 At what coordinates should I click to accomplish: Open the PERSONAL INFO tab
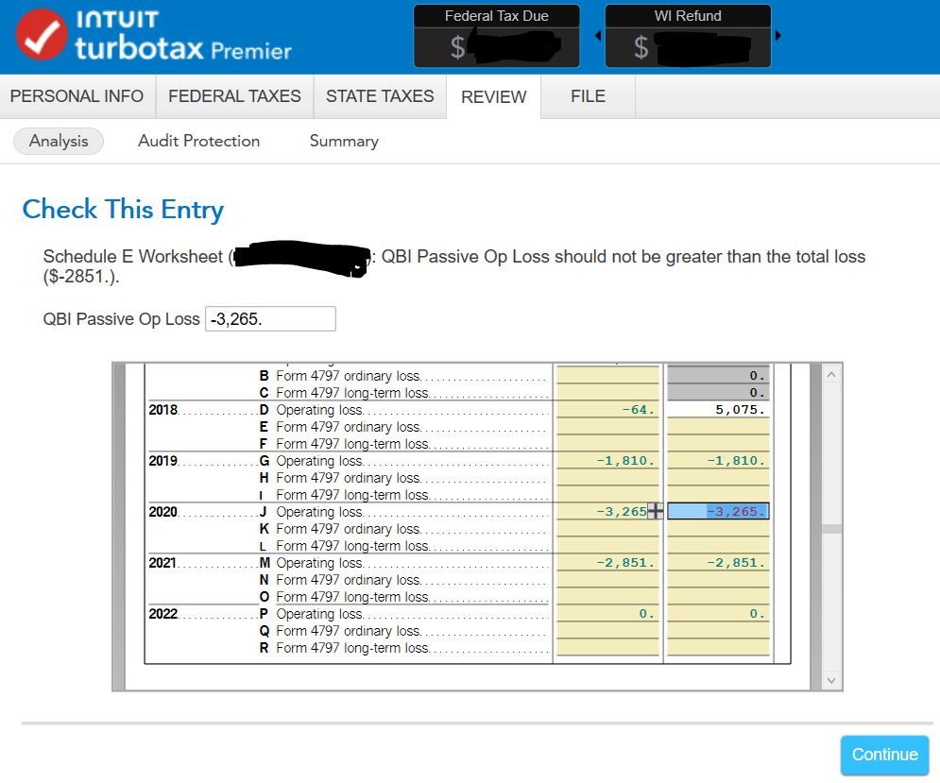(77, 96)
